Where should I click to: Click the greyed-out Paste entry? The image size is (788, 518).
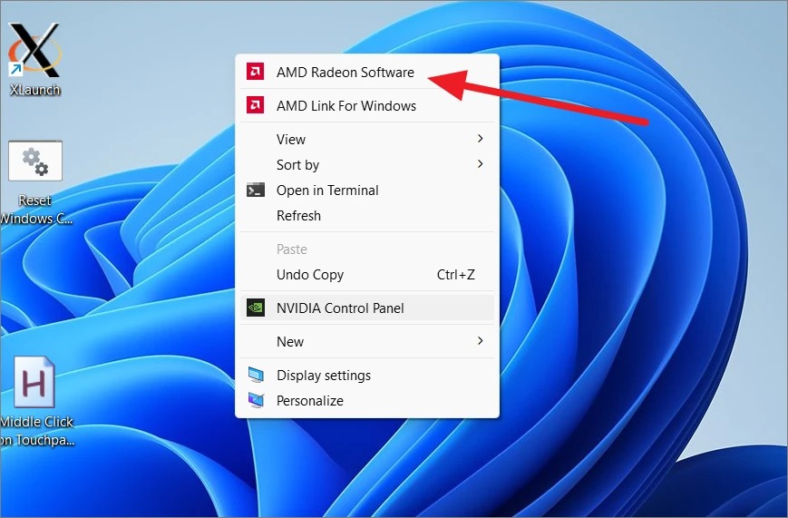[x=367, y=249]
